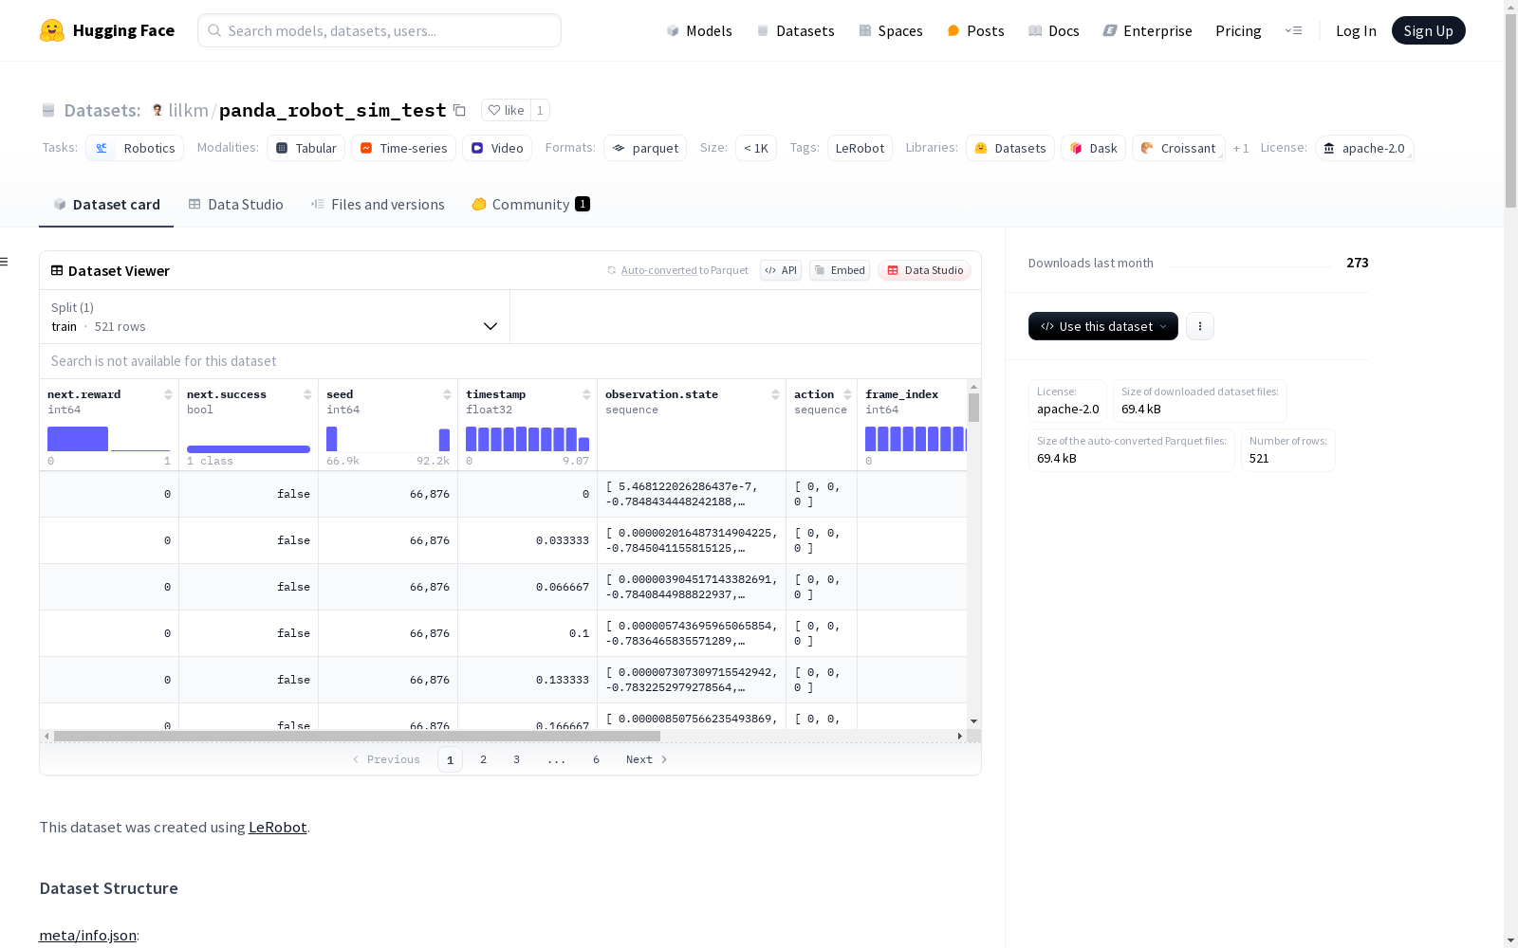This screenshot has width=1518, height=948.
Task: Click the horizontal table scrollbar thumb
Action: coord(357,736)
